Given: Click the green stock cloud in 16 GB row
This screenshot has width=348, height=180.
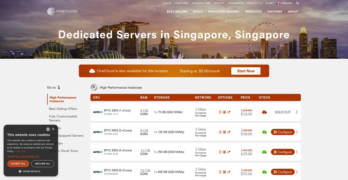Looking at the screenshot, I should pyautogui.click(x=264, y=152).
